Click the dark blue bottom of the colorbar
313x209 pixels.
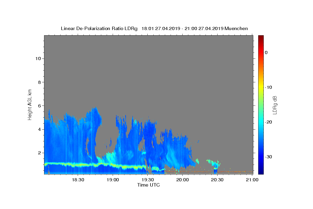point(261,171)
